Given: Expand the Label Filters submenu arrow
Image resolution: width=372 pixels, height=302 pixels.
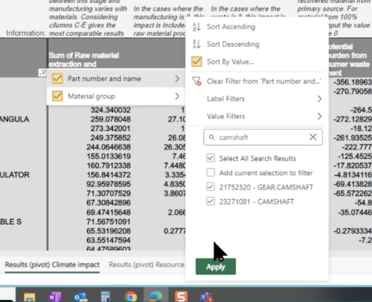Looking at the screenshot, I should pos(319,99).
